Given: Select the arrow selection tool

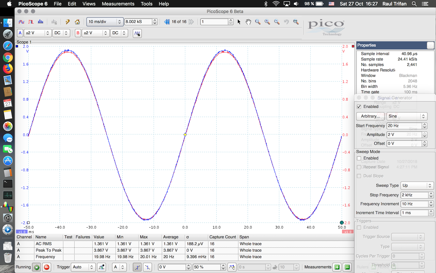Looking at the screenshot, I should (239, 22).
